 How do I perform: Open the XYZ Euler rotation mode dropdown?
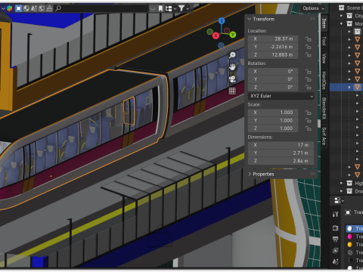(281, 96)
